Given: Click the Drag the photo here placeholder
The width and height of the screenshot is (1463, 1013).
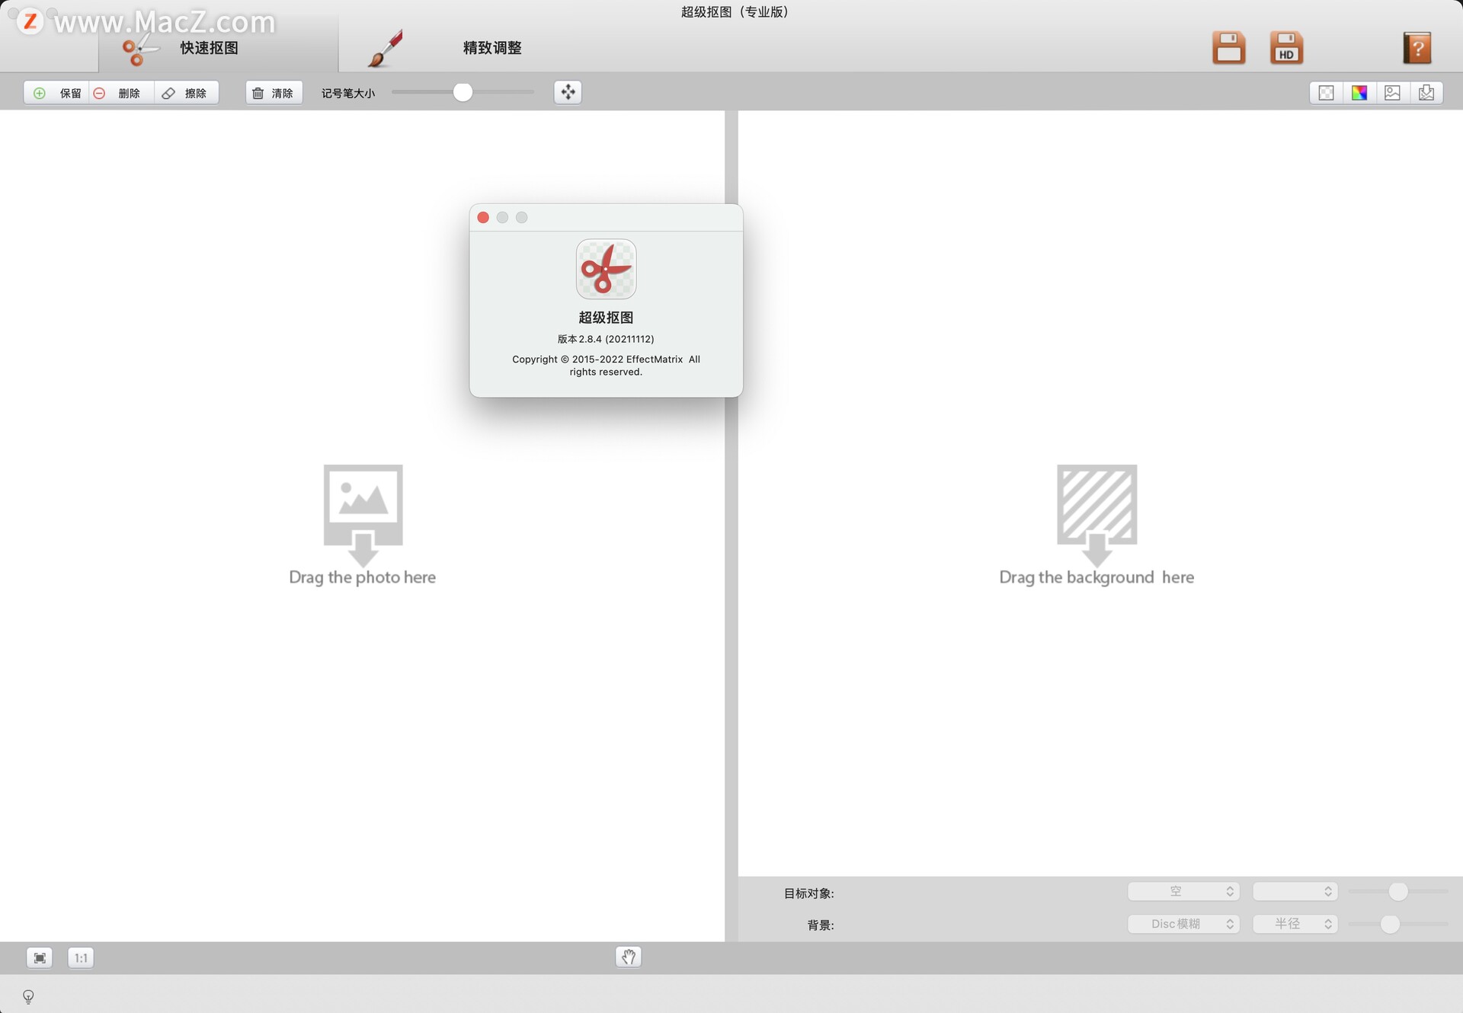Looking at the screenshot, I should 363,526.
